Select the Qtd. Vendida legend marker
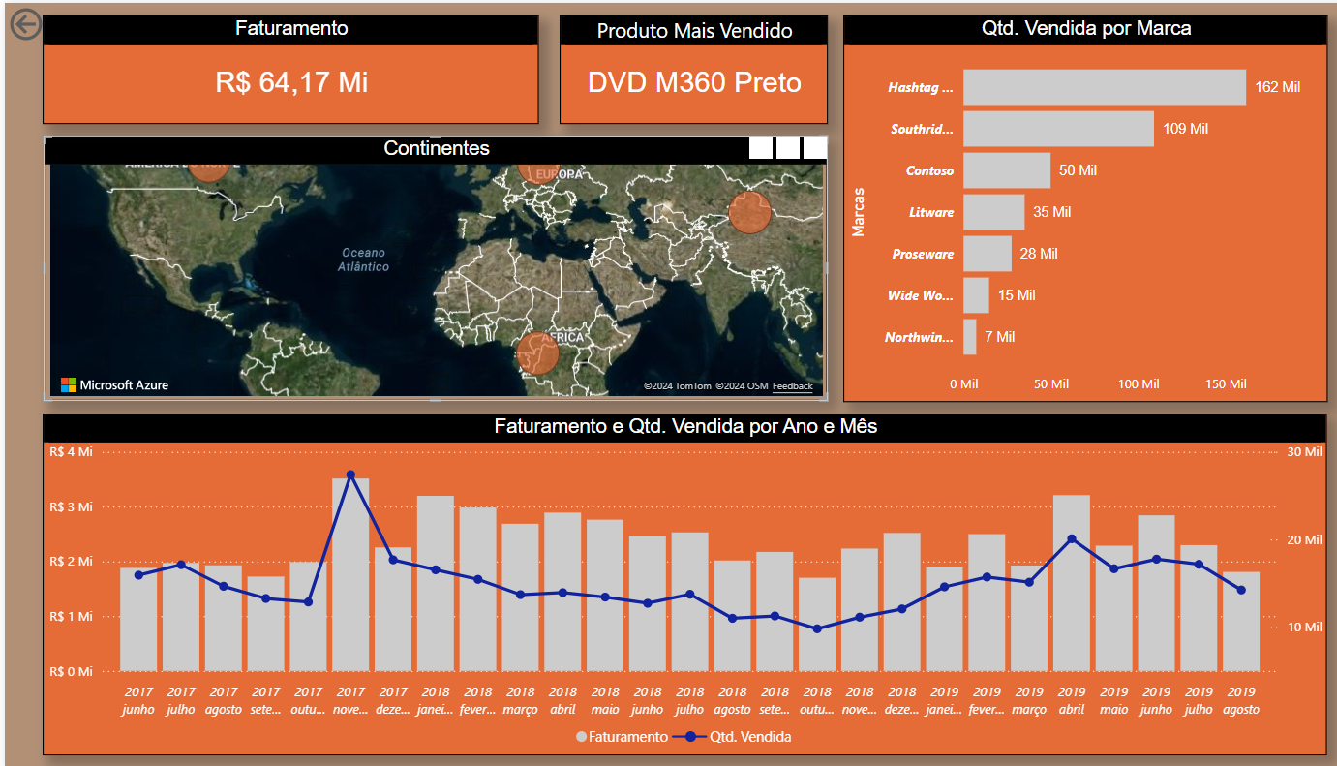The image size is (1337, 766). coord(690,737)
